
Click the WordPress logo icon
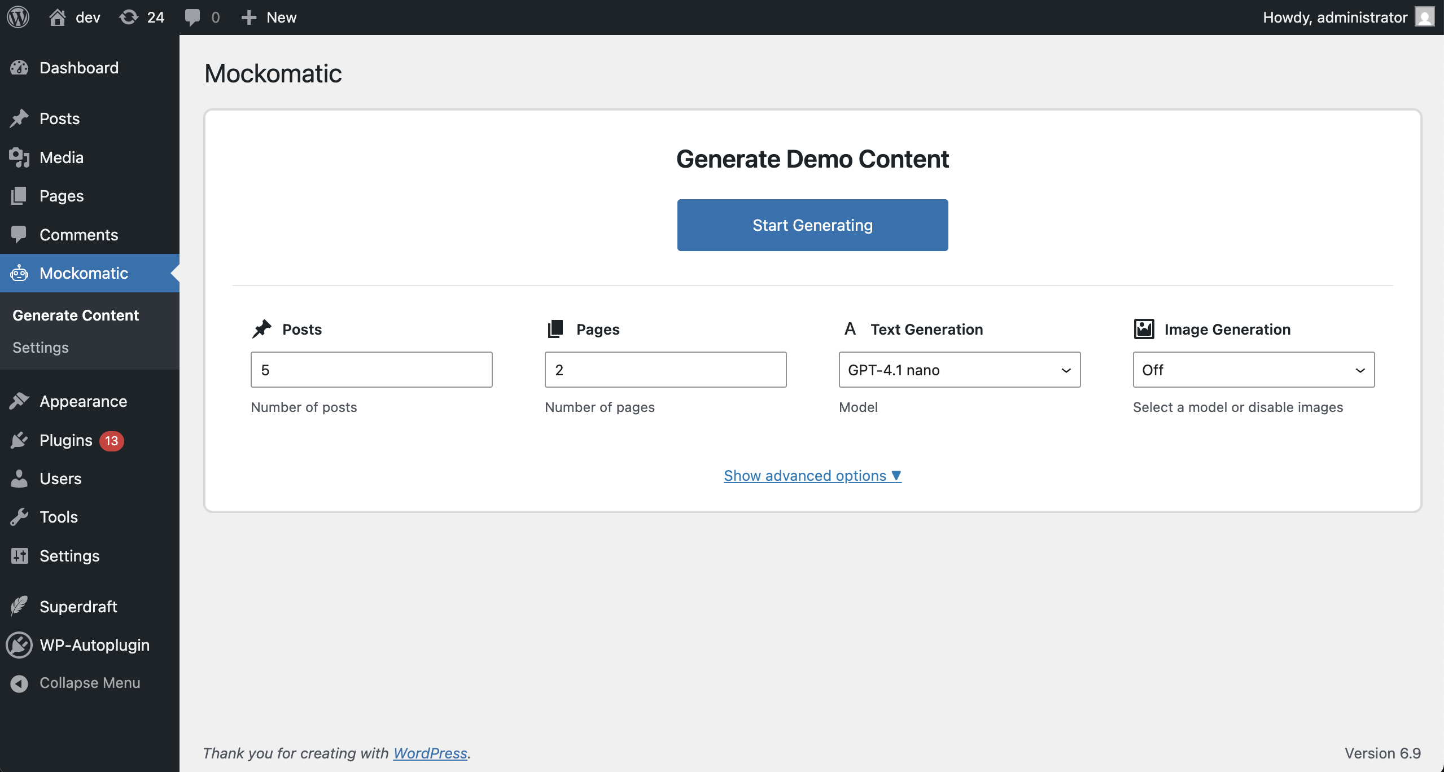pos(18,17)
